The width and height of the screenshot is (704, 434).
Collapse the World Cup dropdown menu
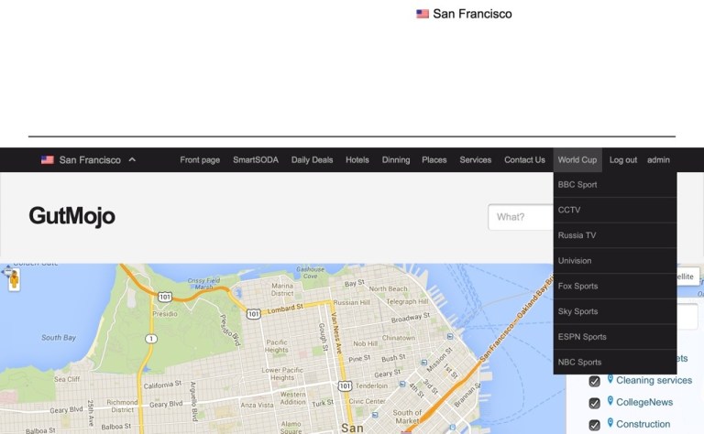point(577,160)
